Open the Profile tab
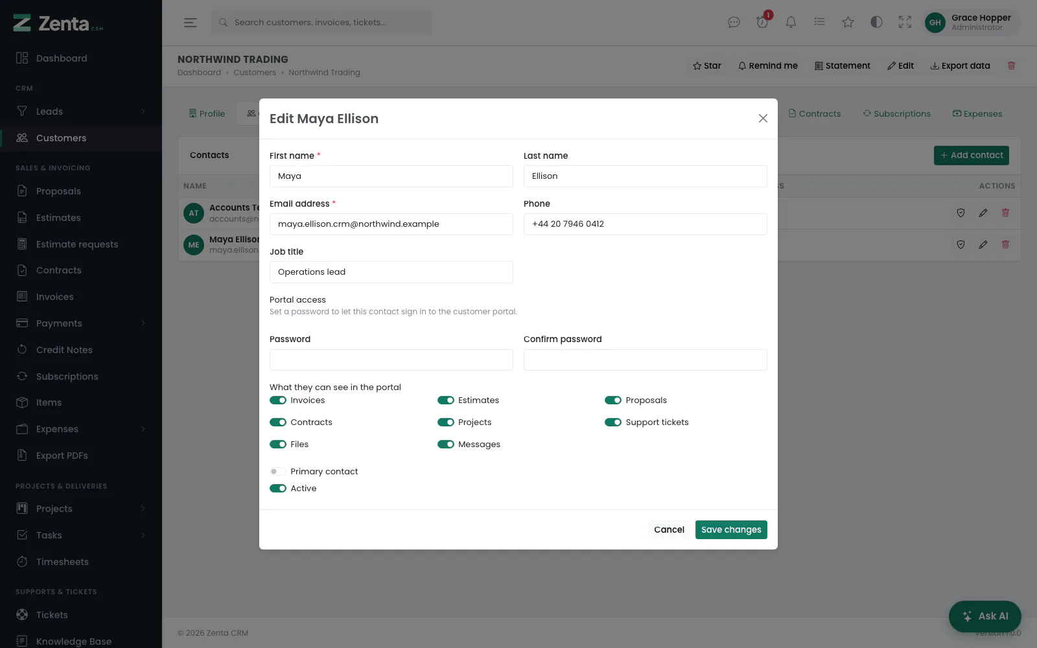 click(x=207, y=114)
